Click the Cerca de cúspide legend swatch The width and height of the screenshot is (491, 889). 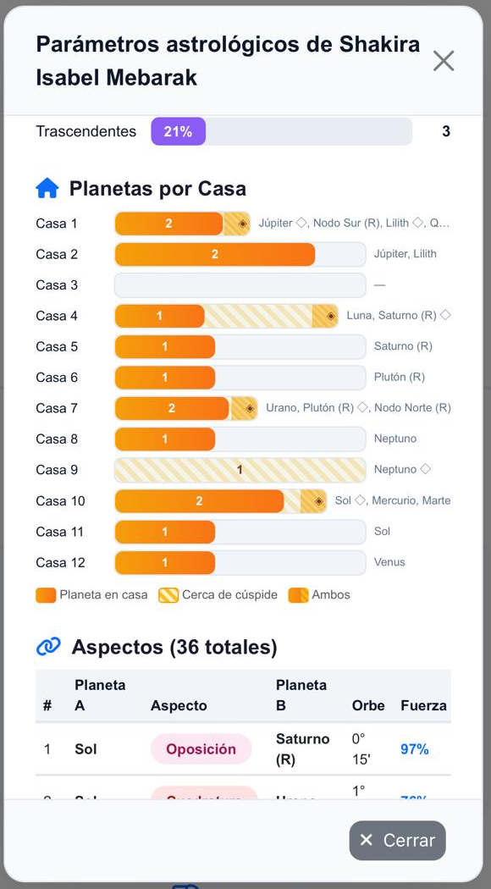[168, 595]
